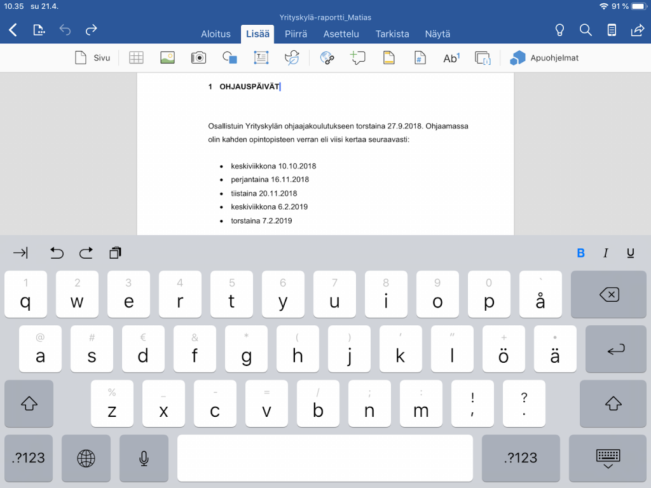
Task: Open the Sivu page insert menu
Action: (x=92, y=58)
